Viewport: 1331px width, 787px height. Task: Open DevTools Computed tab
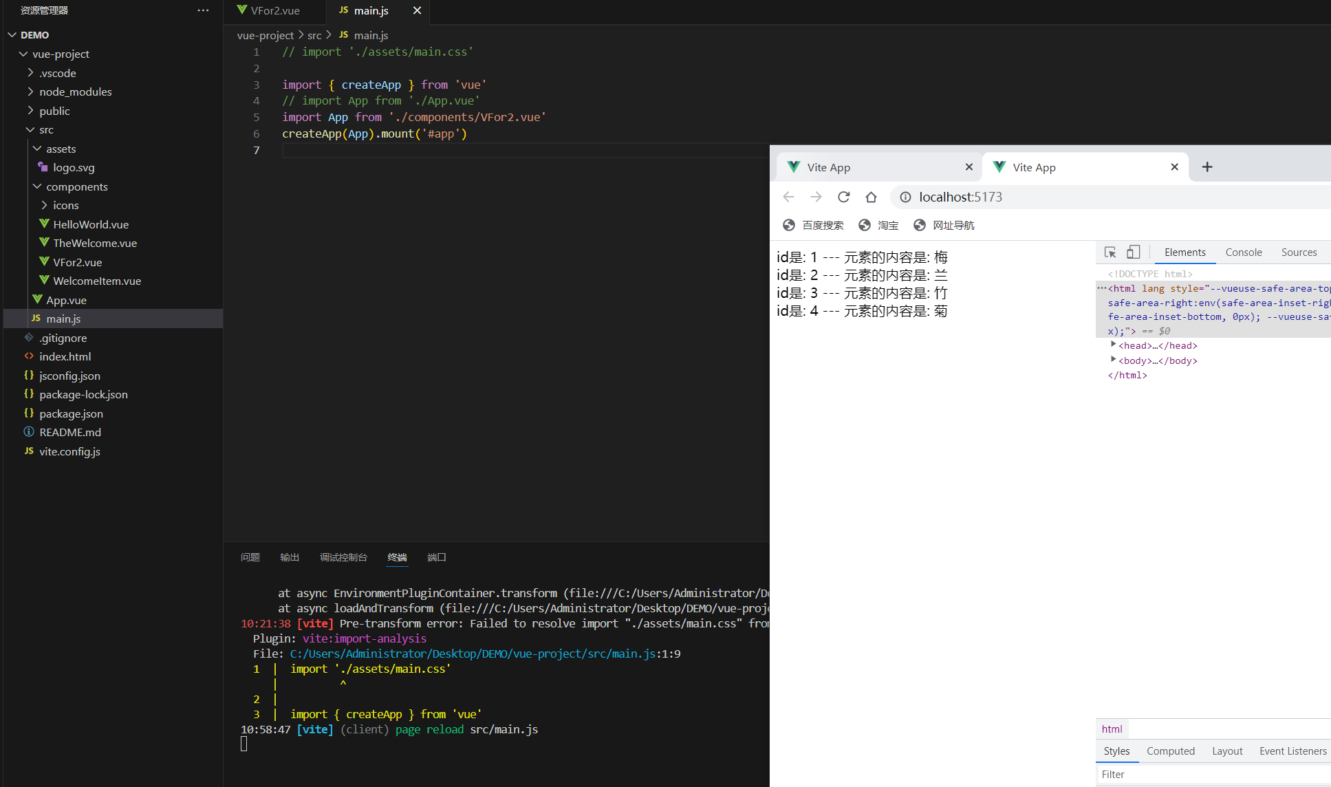(x=1171, y=751)
